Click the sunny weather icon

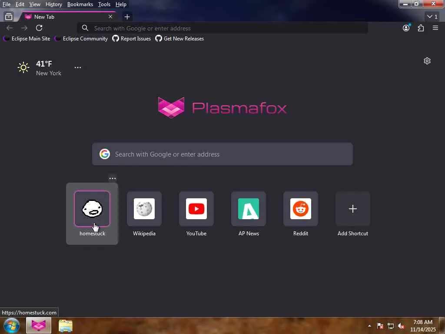23,67
